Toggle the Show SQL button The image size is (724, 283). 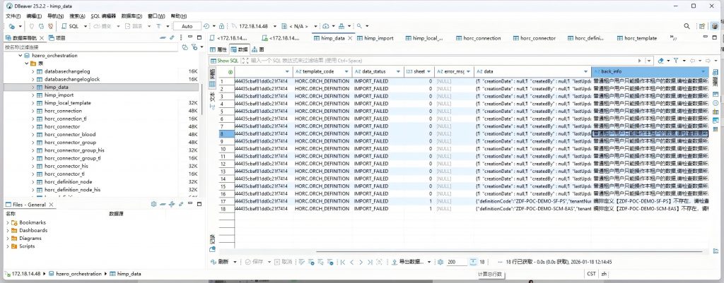pos(227,61)
